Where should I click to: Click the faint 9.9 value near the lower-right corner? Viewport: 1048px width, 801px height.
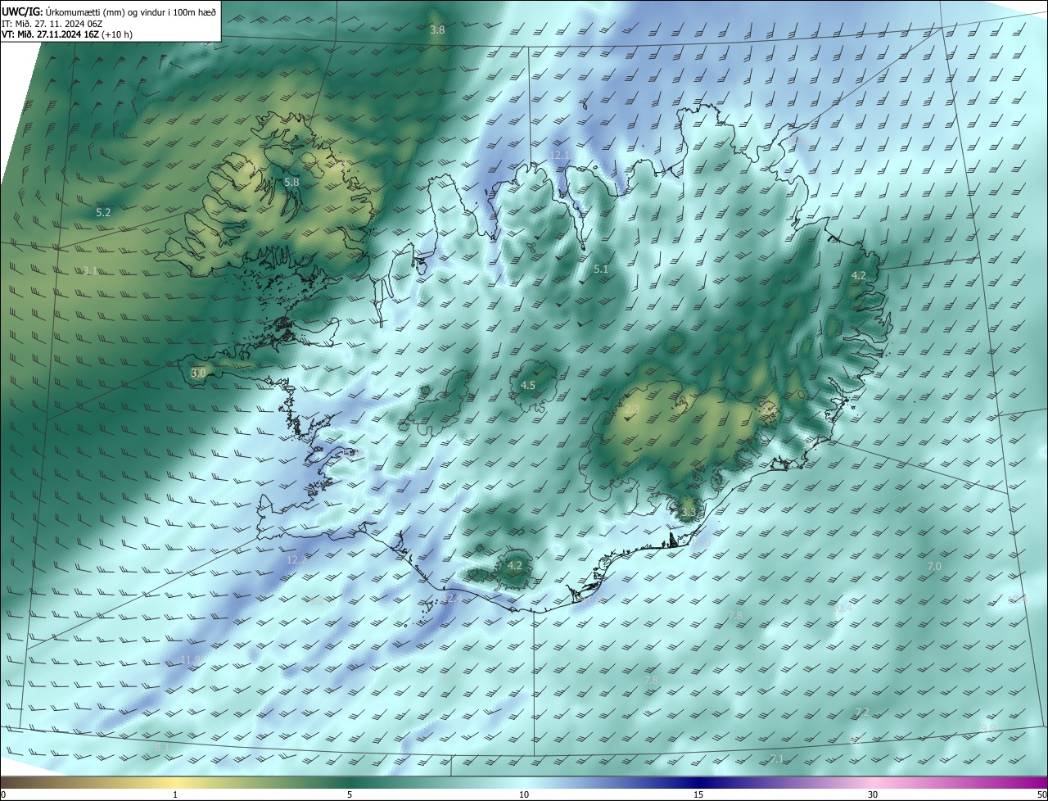click(988, 728)
